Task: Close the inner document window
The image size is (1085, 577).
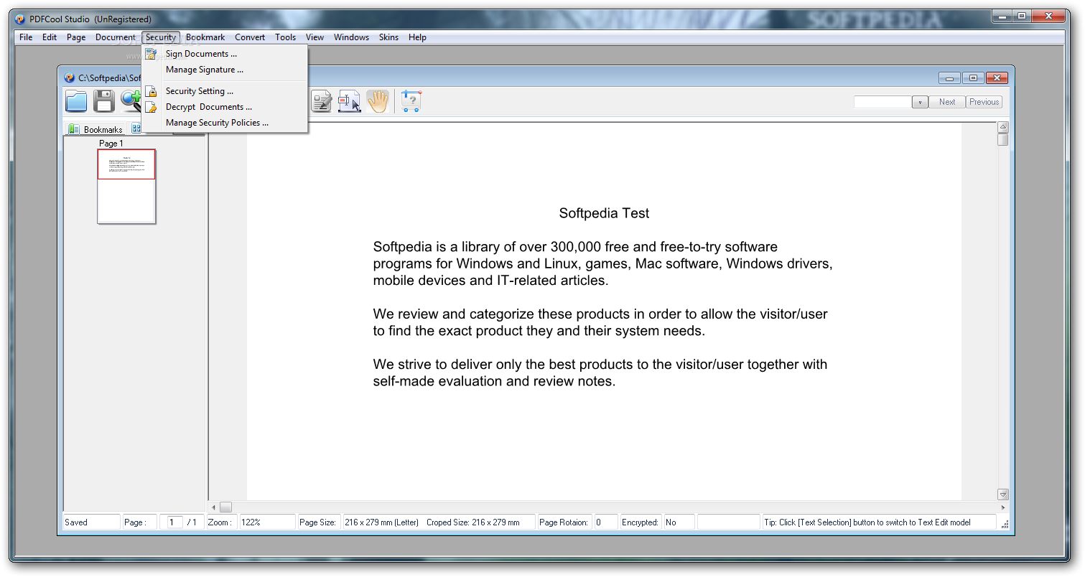Action: 997,78
